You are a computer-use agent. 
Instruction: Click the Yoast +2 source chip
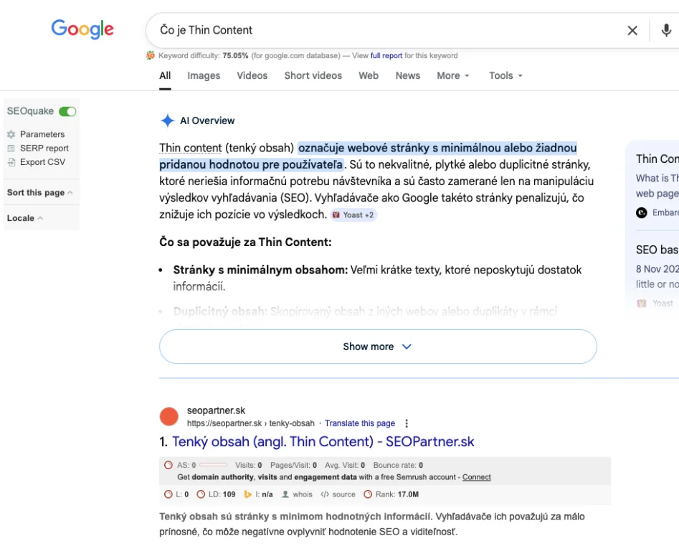(353, 215)
